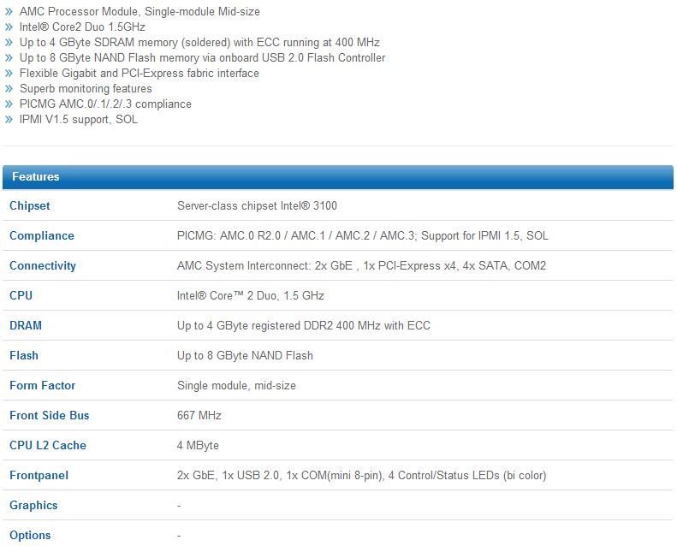677x546 pixels.
Task: Click the chevron bullet icon beside "AMC Processor Module"
Action: [9, 12]
